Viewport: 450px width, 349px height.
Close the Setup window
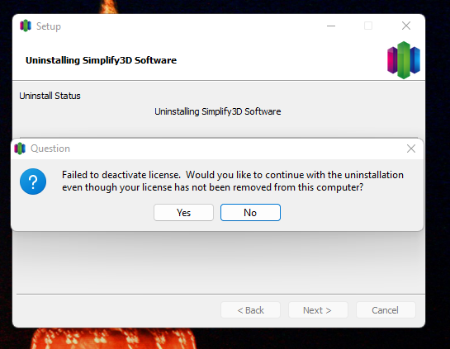[x=406, y=26]
